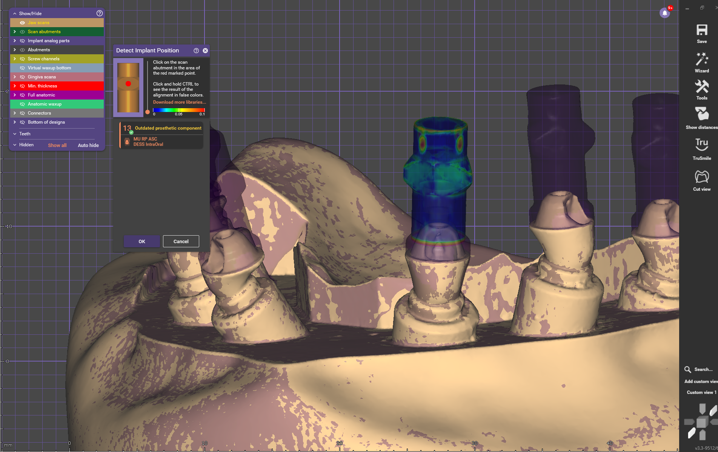The width and height of the screenshot is (718, 452).
Task: Toggle Anatomic waxup visibility eye
Action: [22, 104]
